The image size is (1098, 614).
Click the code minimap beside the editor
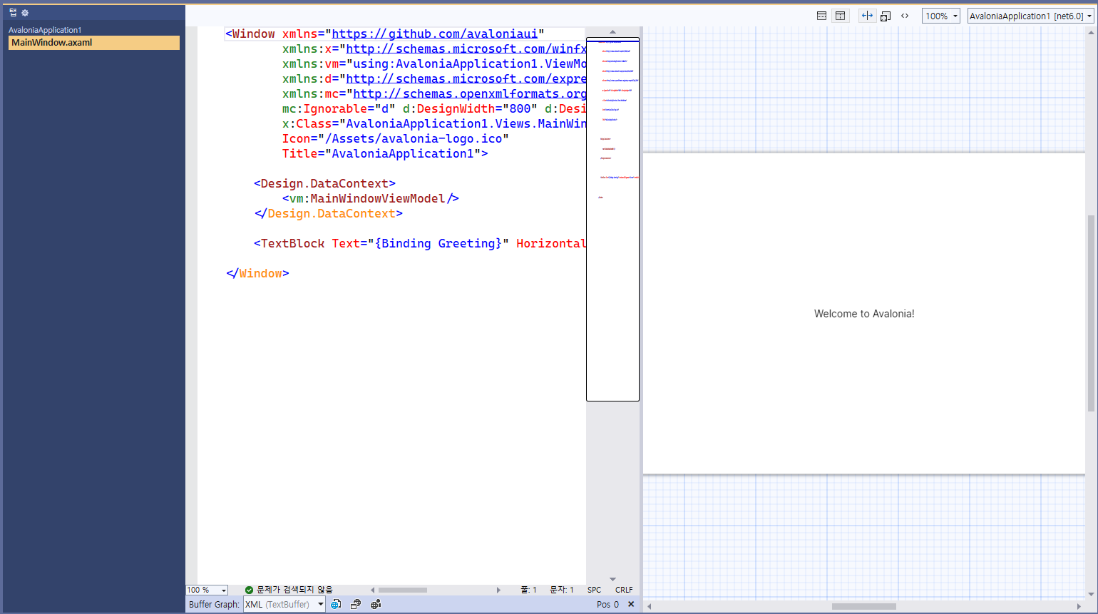click(612, 214)
